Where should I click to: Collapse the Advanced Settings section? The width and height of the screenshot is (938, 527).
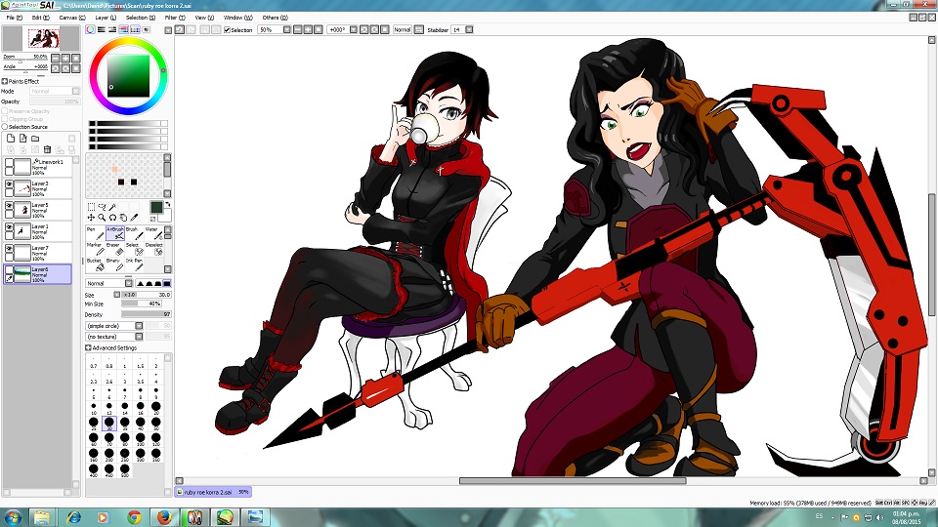pyautogui.click(x=88, y=347)
